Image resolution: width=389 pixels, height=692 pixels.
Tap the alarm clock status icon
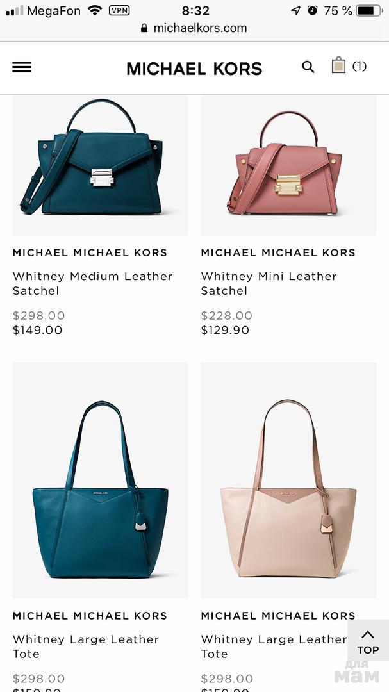[313, 10]
